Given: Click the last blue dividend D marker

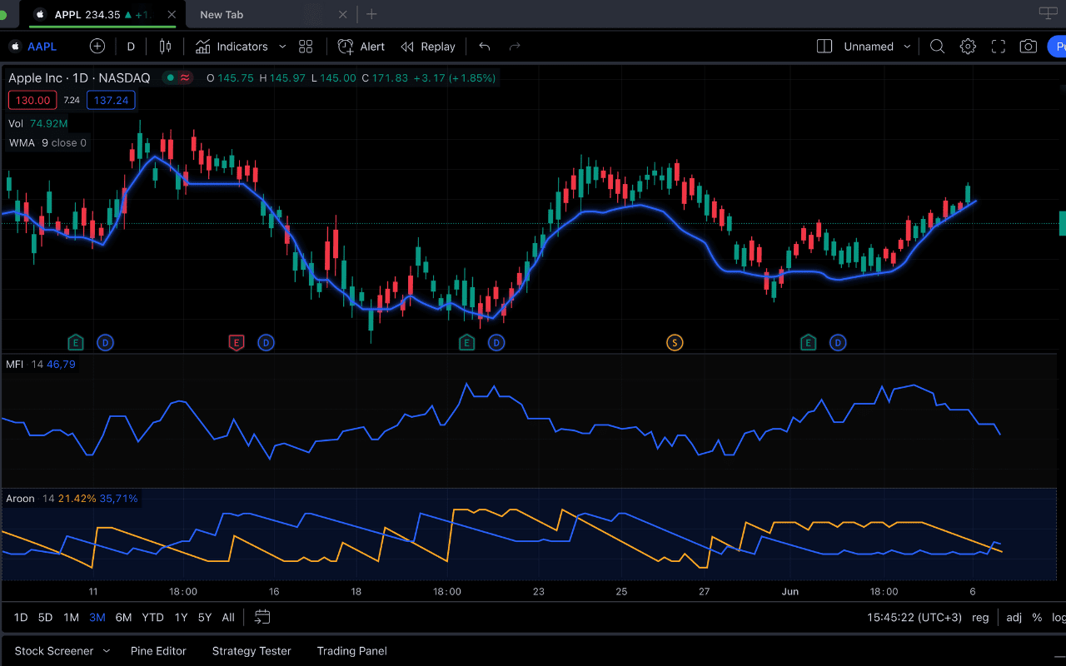Looking at the screenshot, I should point(838,342).
